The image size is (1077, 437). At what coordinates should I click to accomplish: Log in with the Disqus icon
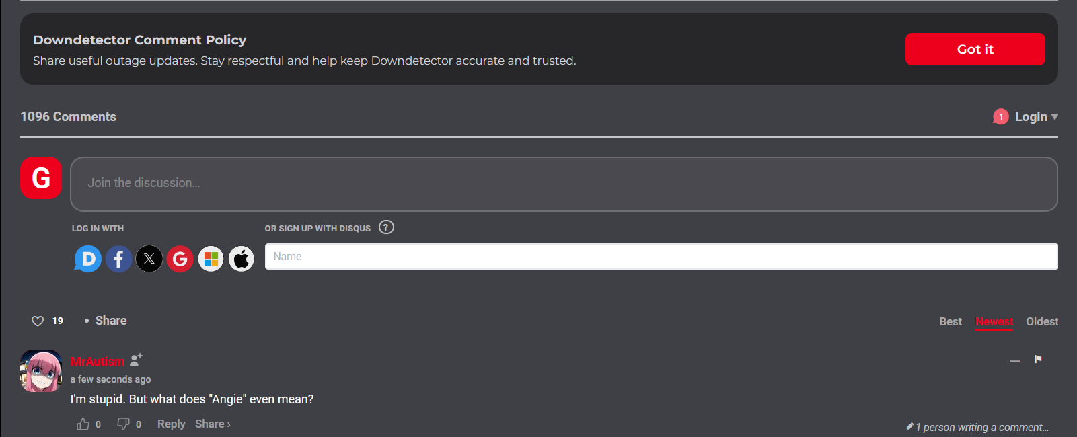pos(88,259)
